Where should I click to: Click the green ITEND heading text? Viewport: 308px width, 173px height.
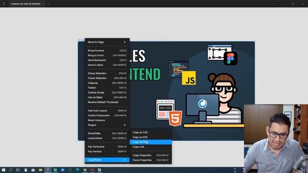pos(145,74)
